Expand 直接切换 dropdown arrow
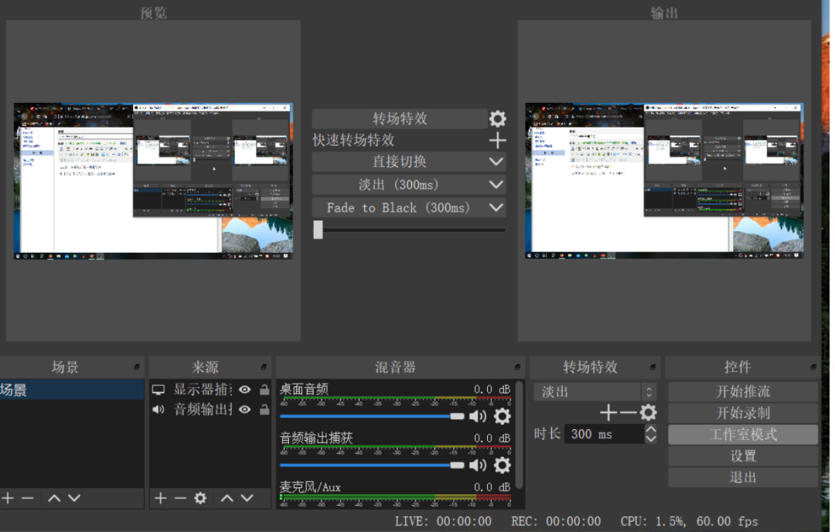This screenshot has height=532, width=835. (x=496, y=162)
